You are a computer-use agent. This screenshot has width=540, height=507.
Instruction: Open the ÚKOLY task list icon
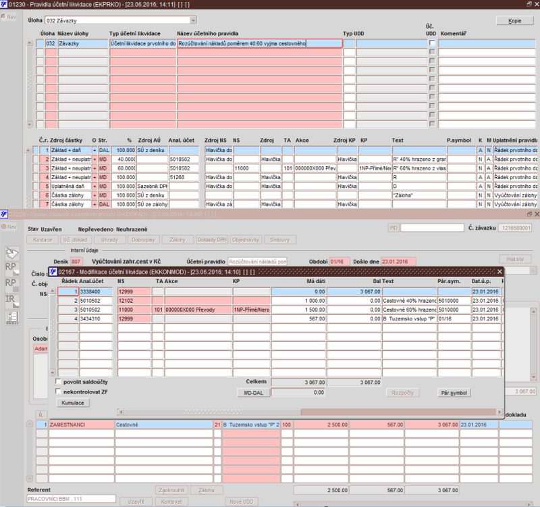point(12,318)
